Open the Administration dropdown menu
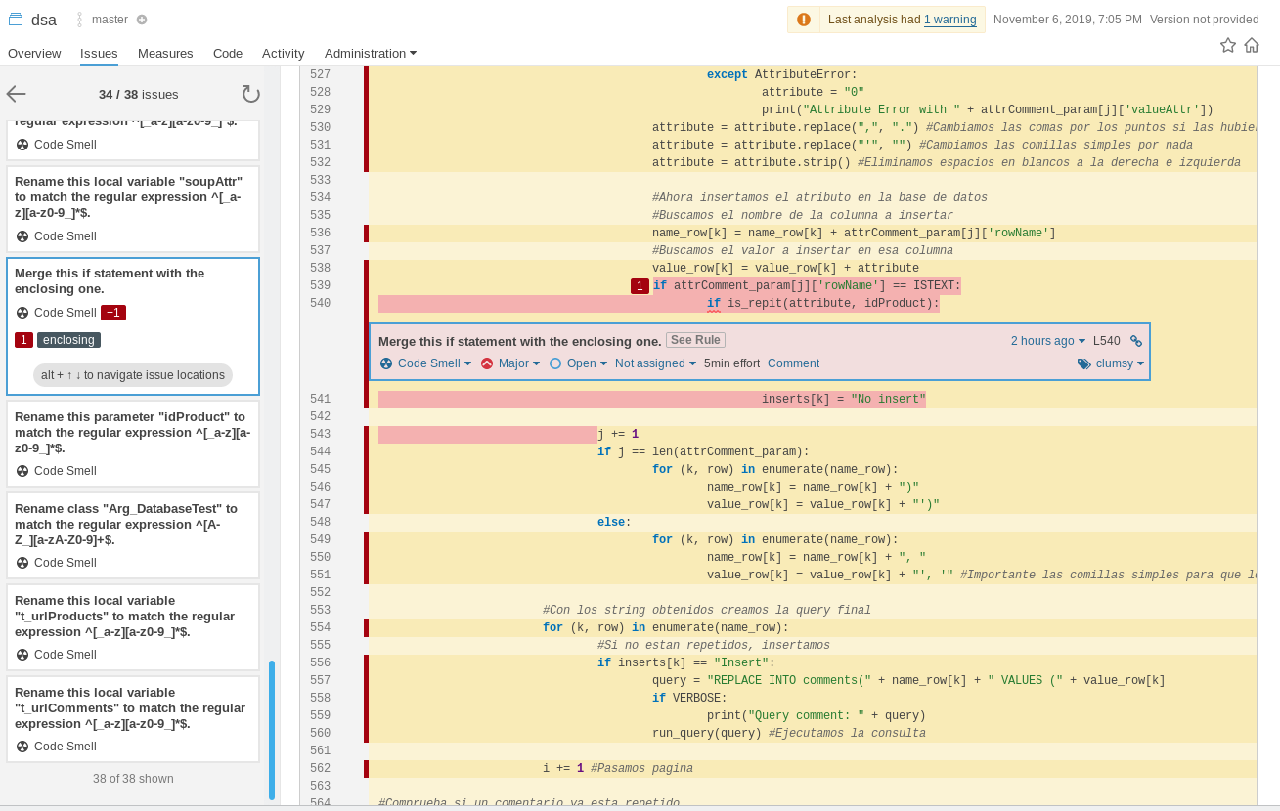 tap(371, 53)
